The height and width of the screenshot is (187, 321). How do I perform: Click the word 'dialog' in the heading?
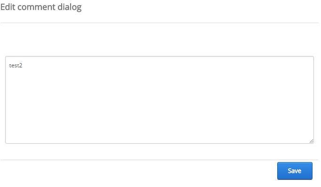[70, 8]
